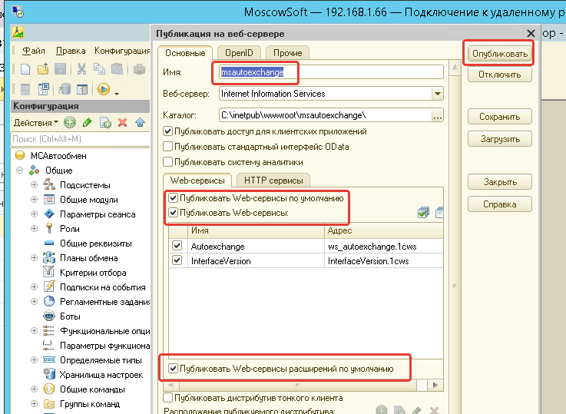Switch to the HTTP сервисы tab

pyautogui.click(x=273, y=181)
